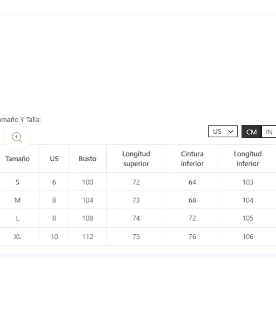Select the Cintura inferior column header
This screenshot has height=335, width=276.
point(192,159)
